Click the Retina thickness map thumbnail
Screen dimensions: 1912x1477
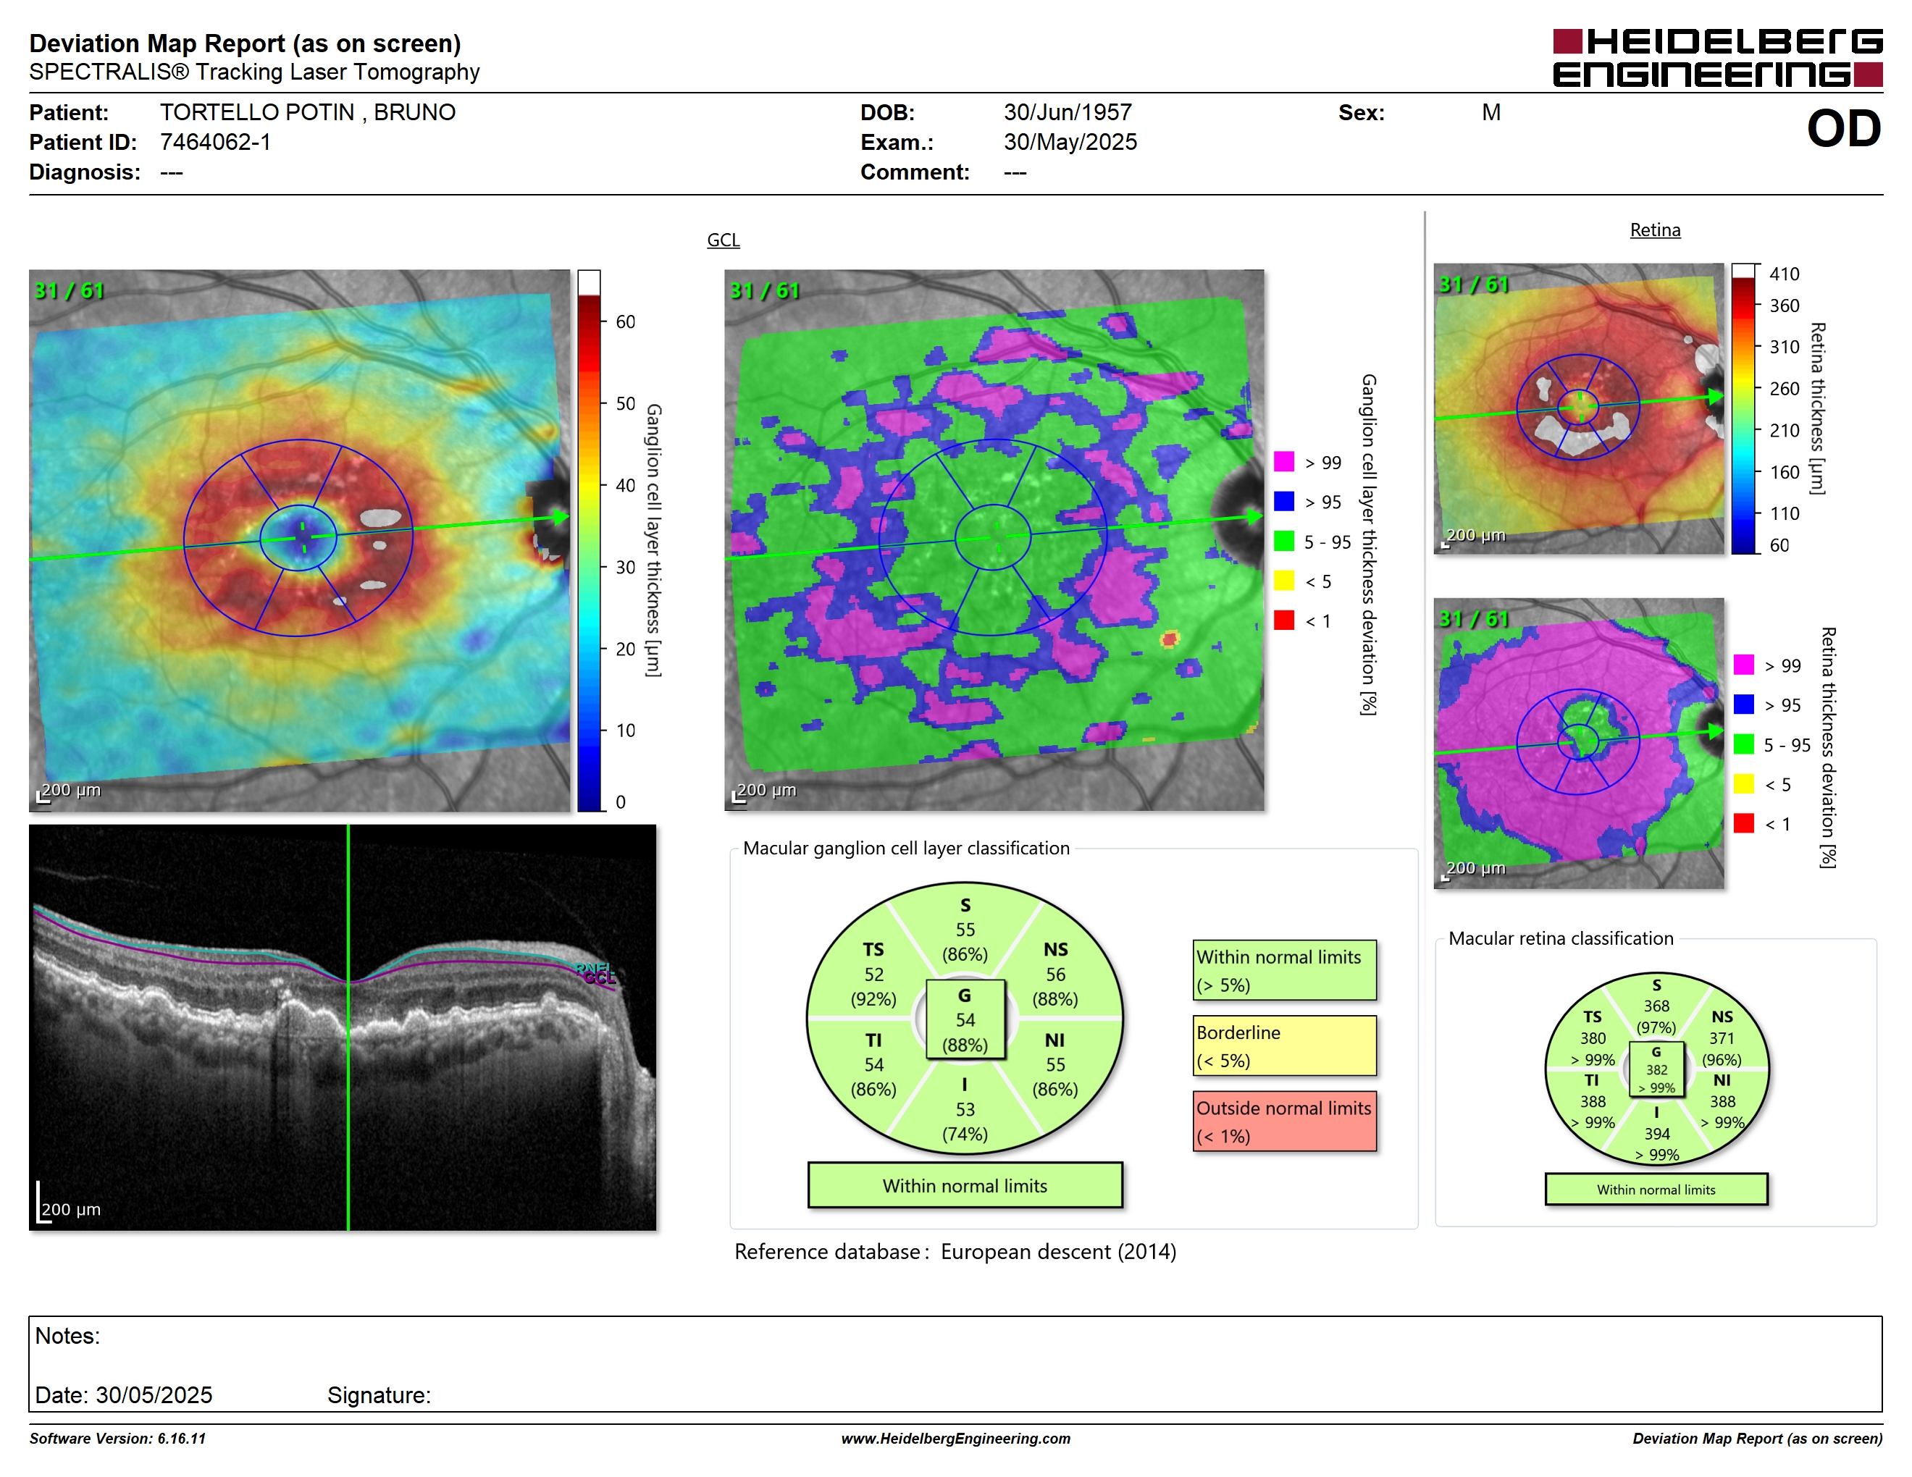pyautogui.click(x=1578, y=408)
